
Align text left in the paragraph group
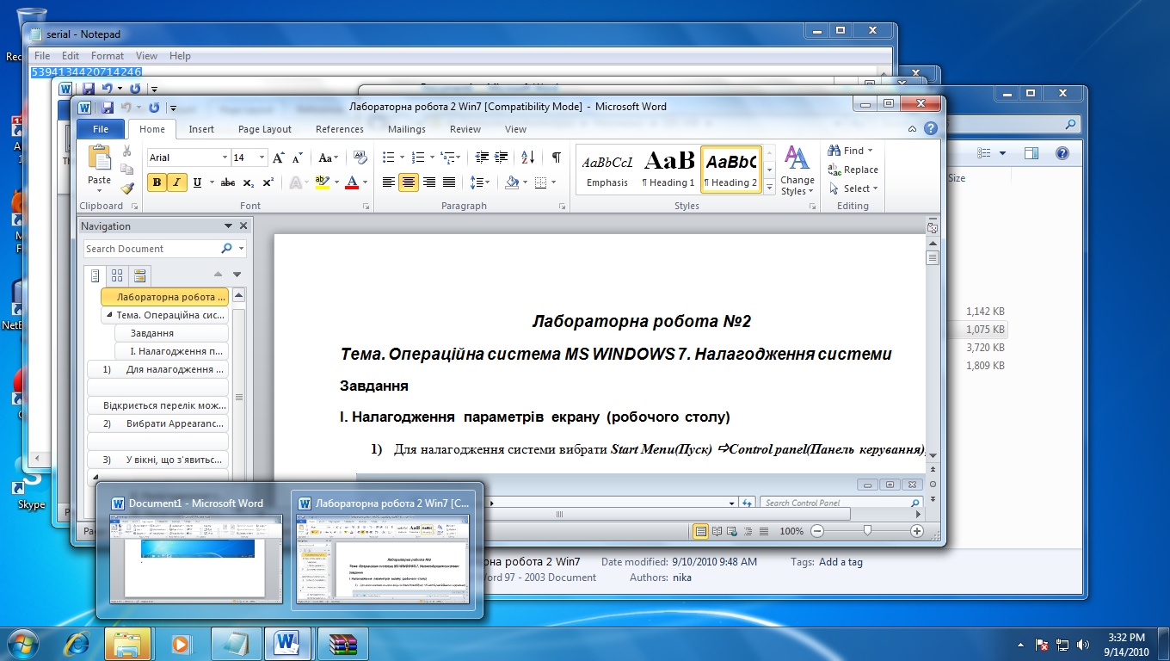click(389, 182)
